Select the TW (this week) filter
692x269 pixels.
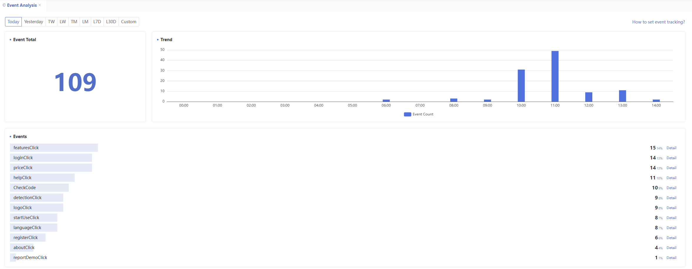51,22
